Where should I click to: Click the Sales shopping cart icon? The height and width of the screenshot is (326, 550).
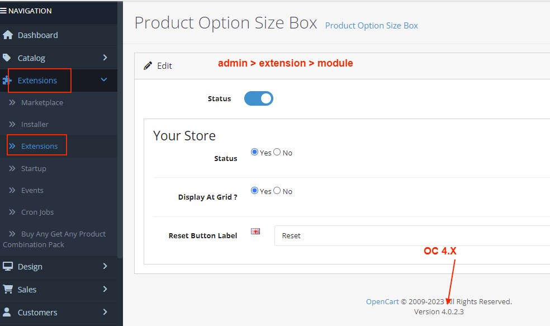pyautogui.click(x=8, y=290)
